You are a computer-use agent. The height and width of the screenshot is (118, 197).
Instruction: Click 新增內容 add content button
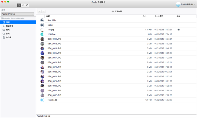click(x=117, y=12)
